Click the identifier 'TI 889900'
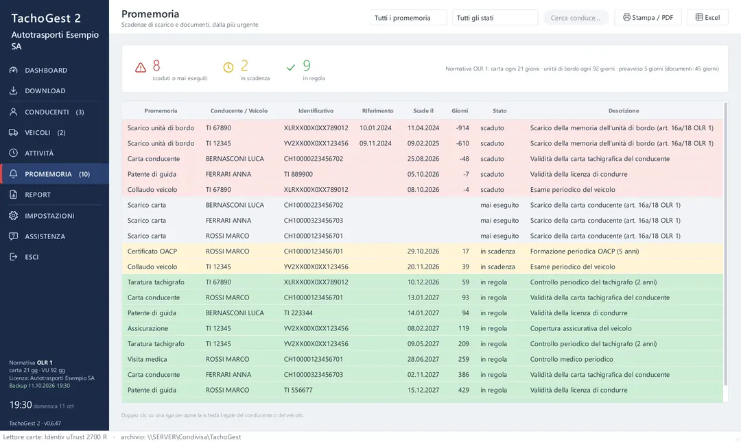741x442 pixels. [x=298, y=174]
